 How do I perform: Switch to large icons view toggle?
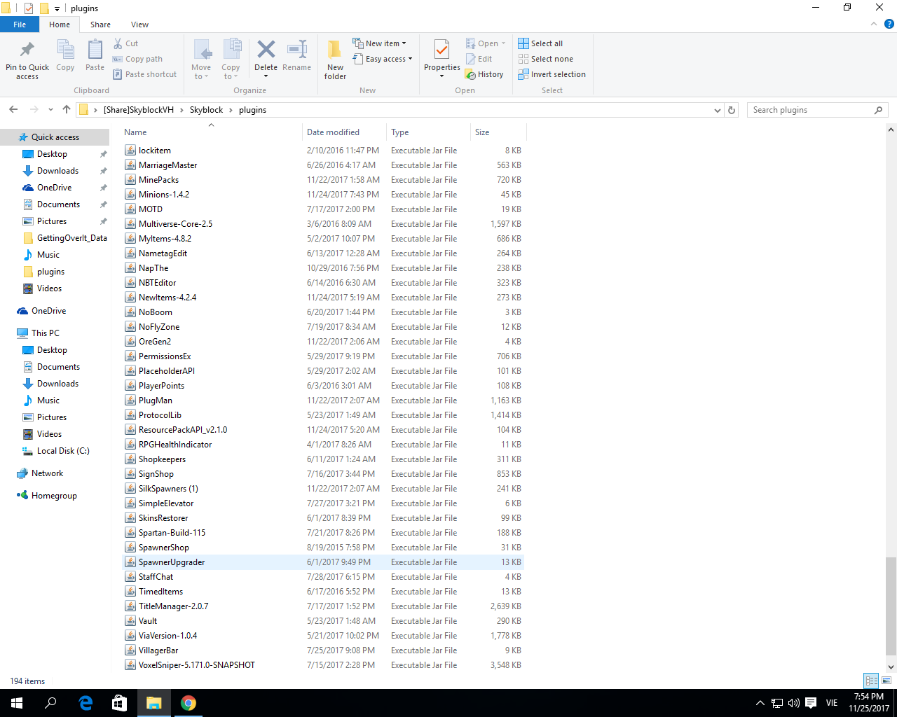886,681
